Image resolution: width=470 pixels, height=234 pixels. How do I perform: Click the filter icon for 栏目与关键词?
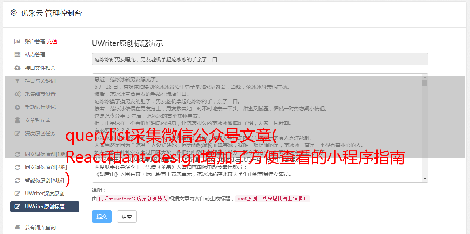(x=17, y=81)
